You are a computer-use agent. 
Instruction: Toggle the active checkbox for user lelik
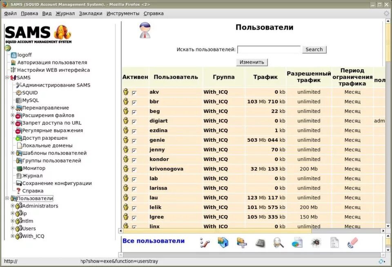[x=134, y=208]
